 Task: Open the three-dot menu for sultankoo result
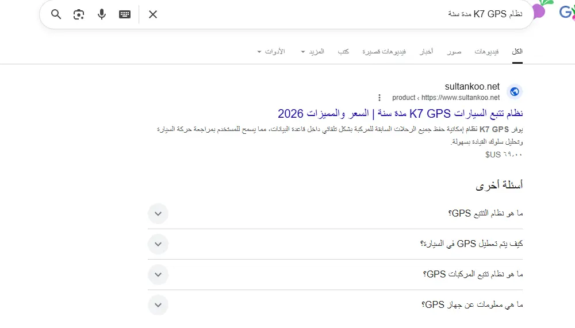coord(379,98)
